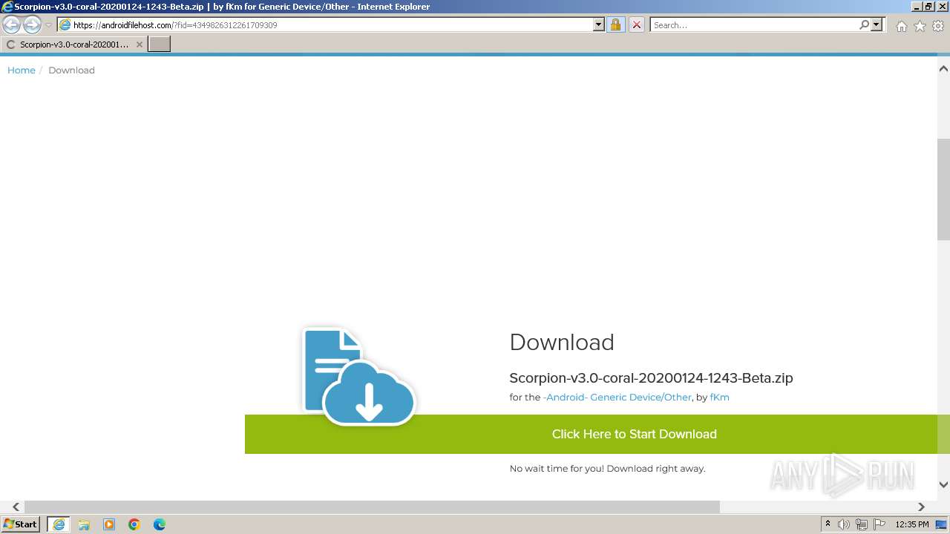
Task: Stop loading the page with X button
Action: pyautogui.click(x=636, y=24)
